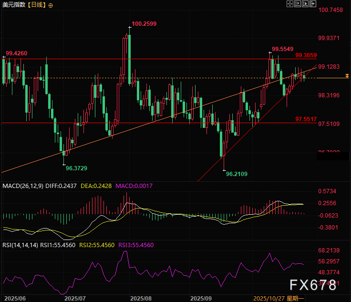The width and height of the screenshot is (351, 302).
Task: Click the orange double-arrow current price marker
Action: pos(347,76)
